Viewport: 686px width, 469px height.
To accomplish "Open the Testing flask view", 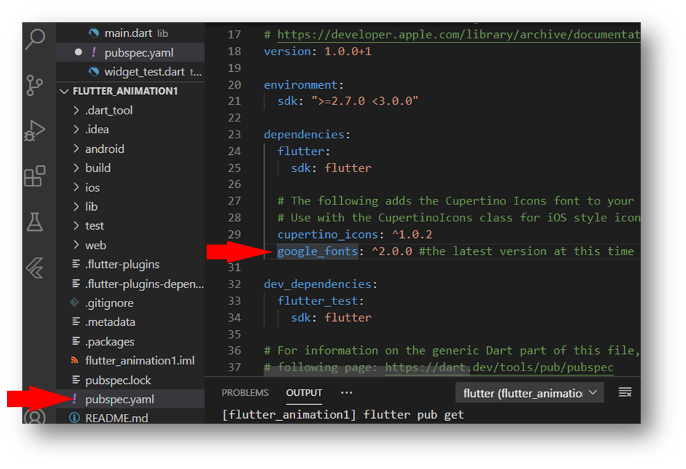I will [x=35, y=222].
